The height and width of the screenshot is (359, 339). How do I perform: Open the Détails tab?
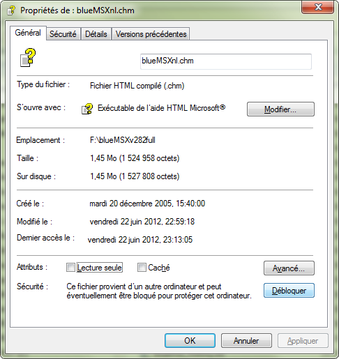(x=96, y=34)
